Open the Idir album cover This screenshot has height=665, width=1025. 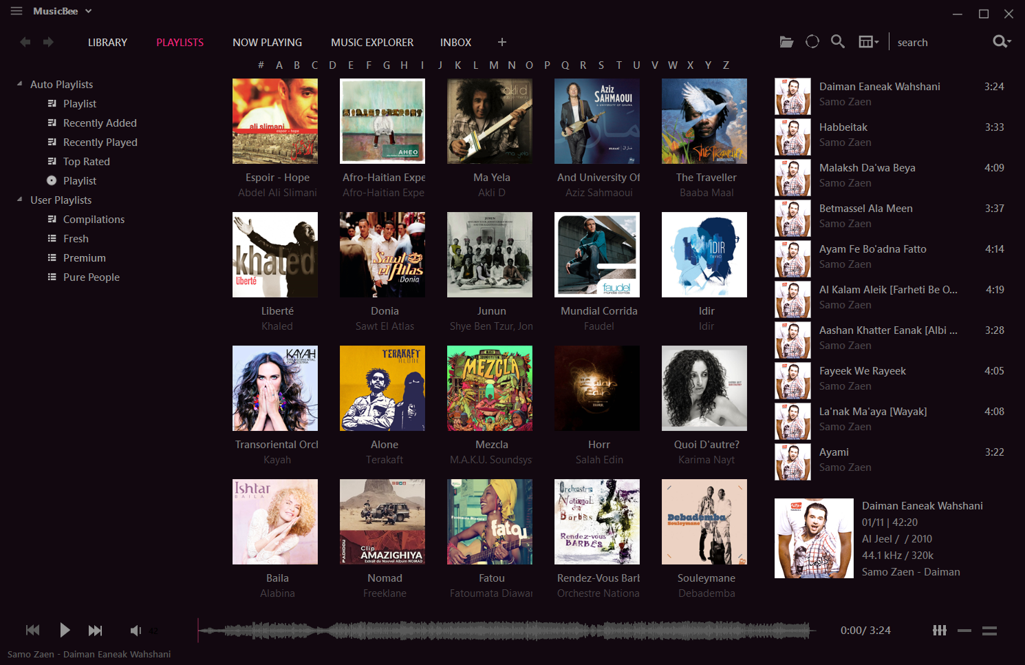(704, 255)
